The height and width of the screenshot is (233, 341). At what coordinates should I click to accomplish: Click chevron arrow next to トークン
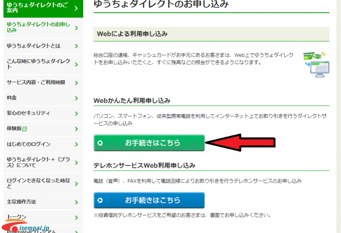(76, 218)
